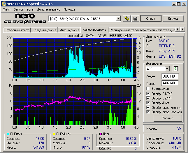The width and height of the screenshot is (188, 153).
Task: Click the green refresh icon beside speed selector
Action: click(x=175, y=69)
